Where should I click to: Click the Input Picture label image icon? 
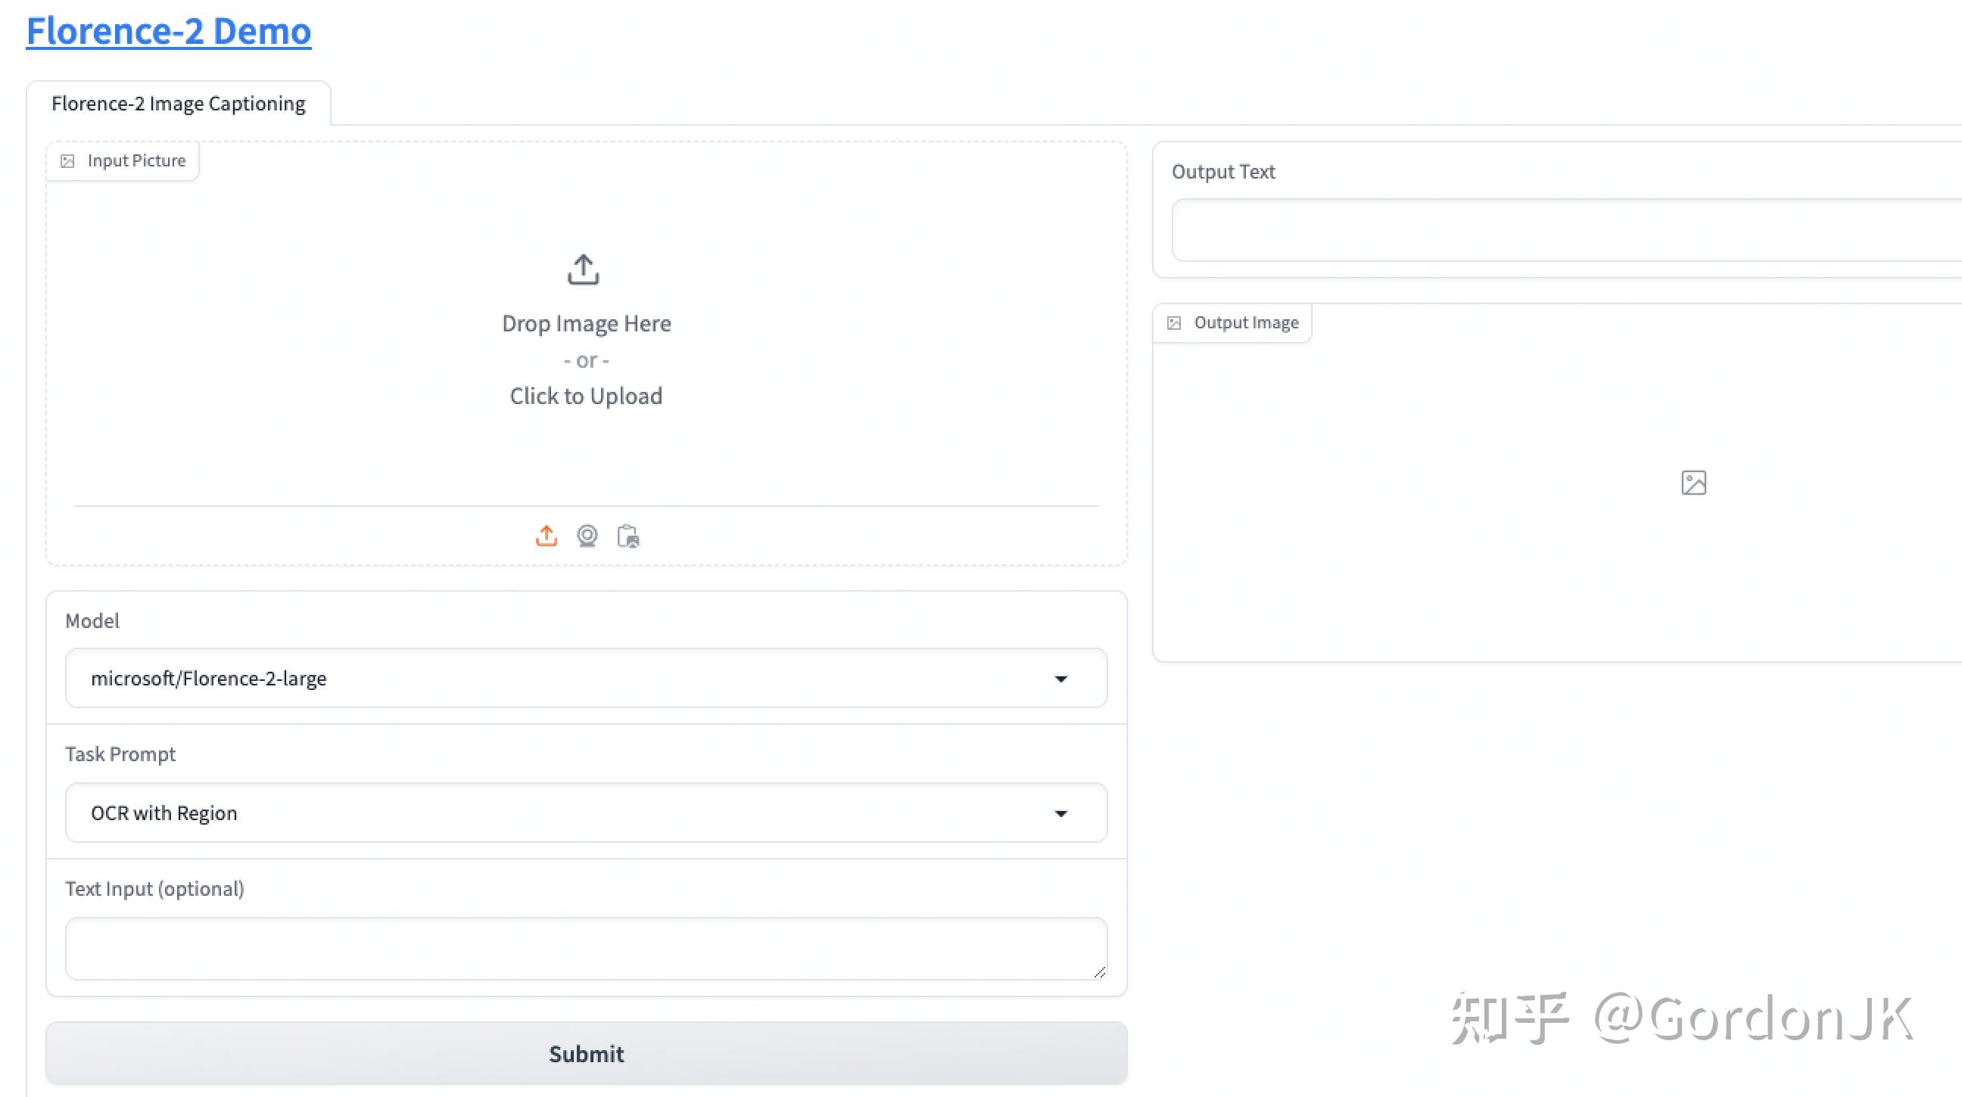(68, 161)
